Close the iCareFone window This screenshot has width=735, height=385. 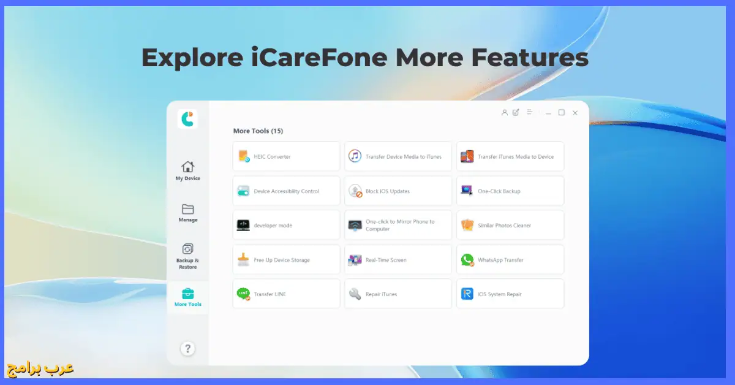pos(575,113)
